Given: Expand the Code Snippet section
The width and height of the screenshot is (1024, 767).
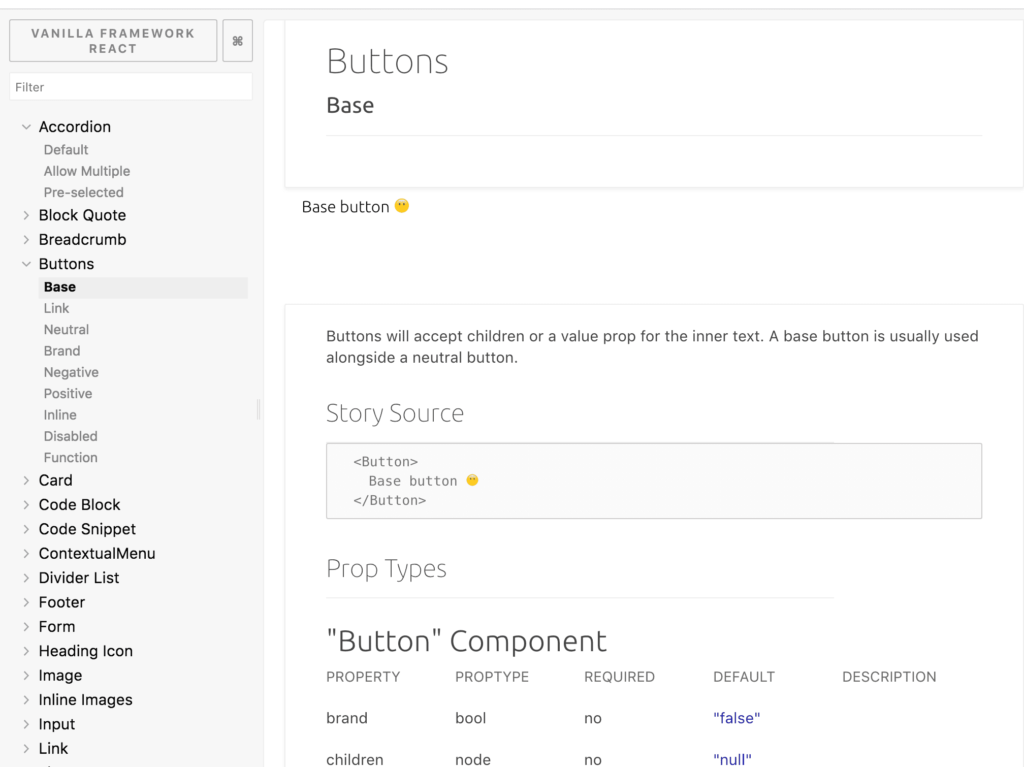Looking at the screenshot, I should point(87,529).
